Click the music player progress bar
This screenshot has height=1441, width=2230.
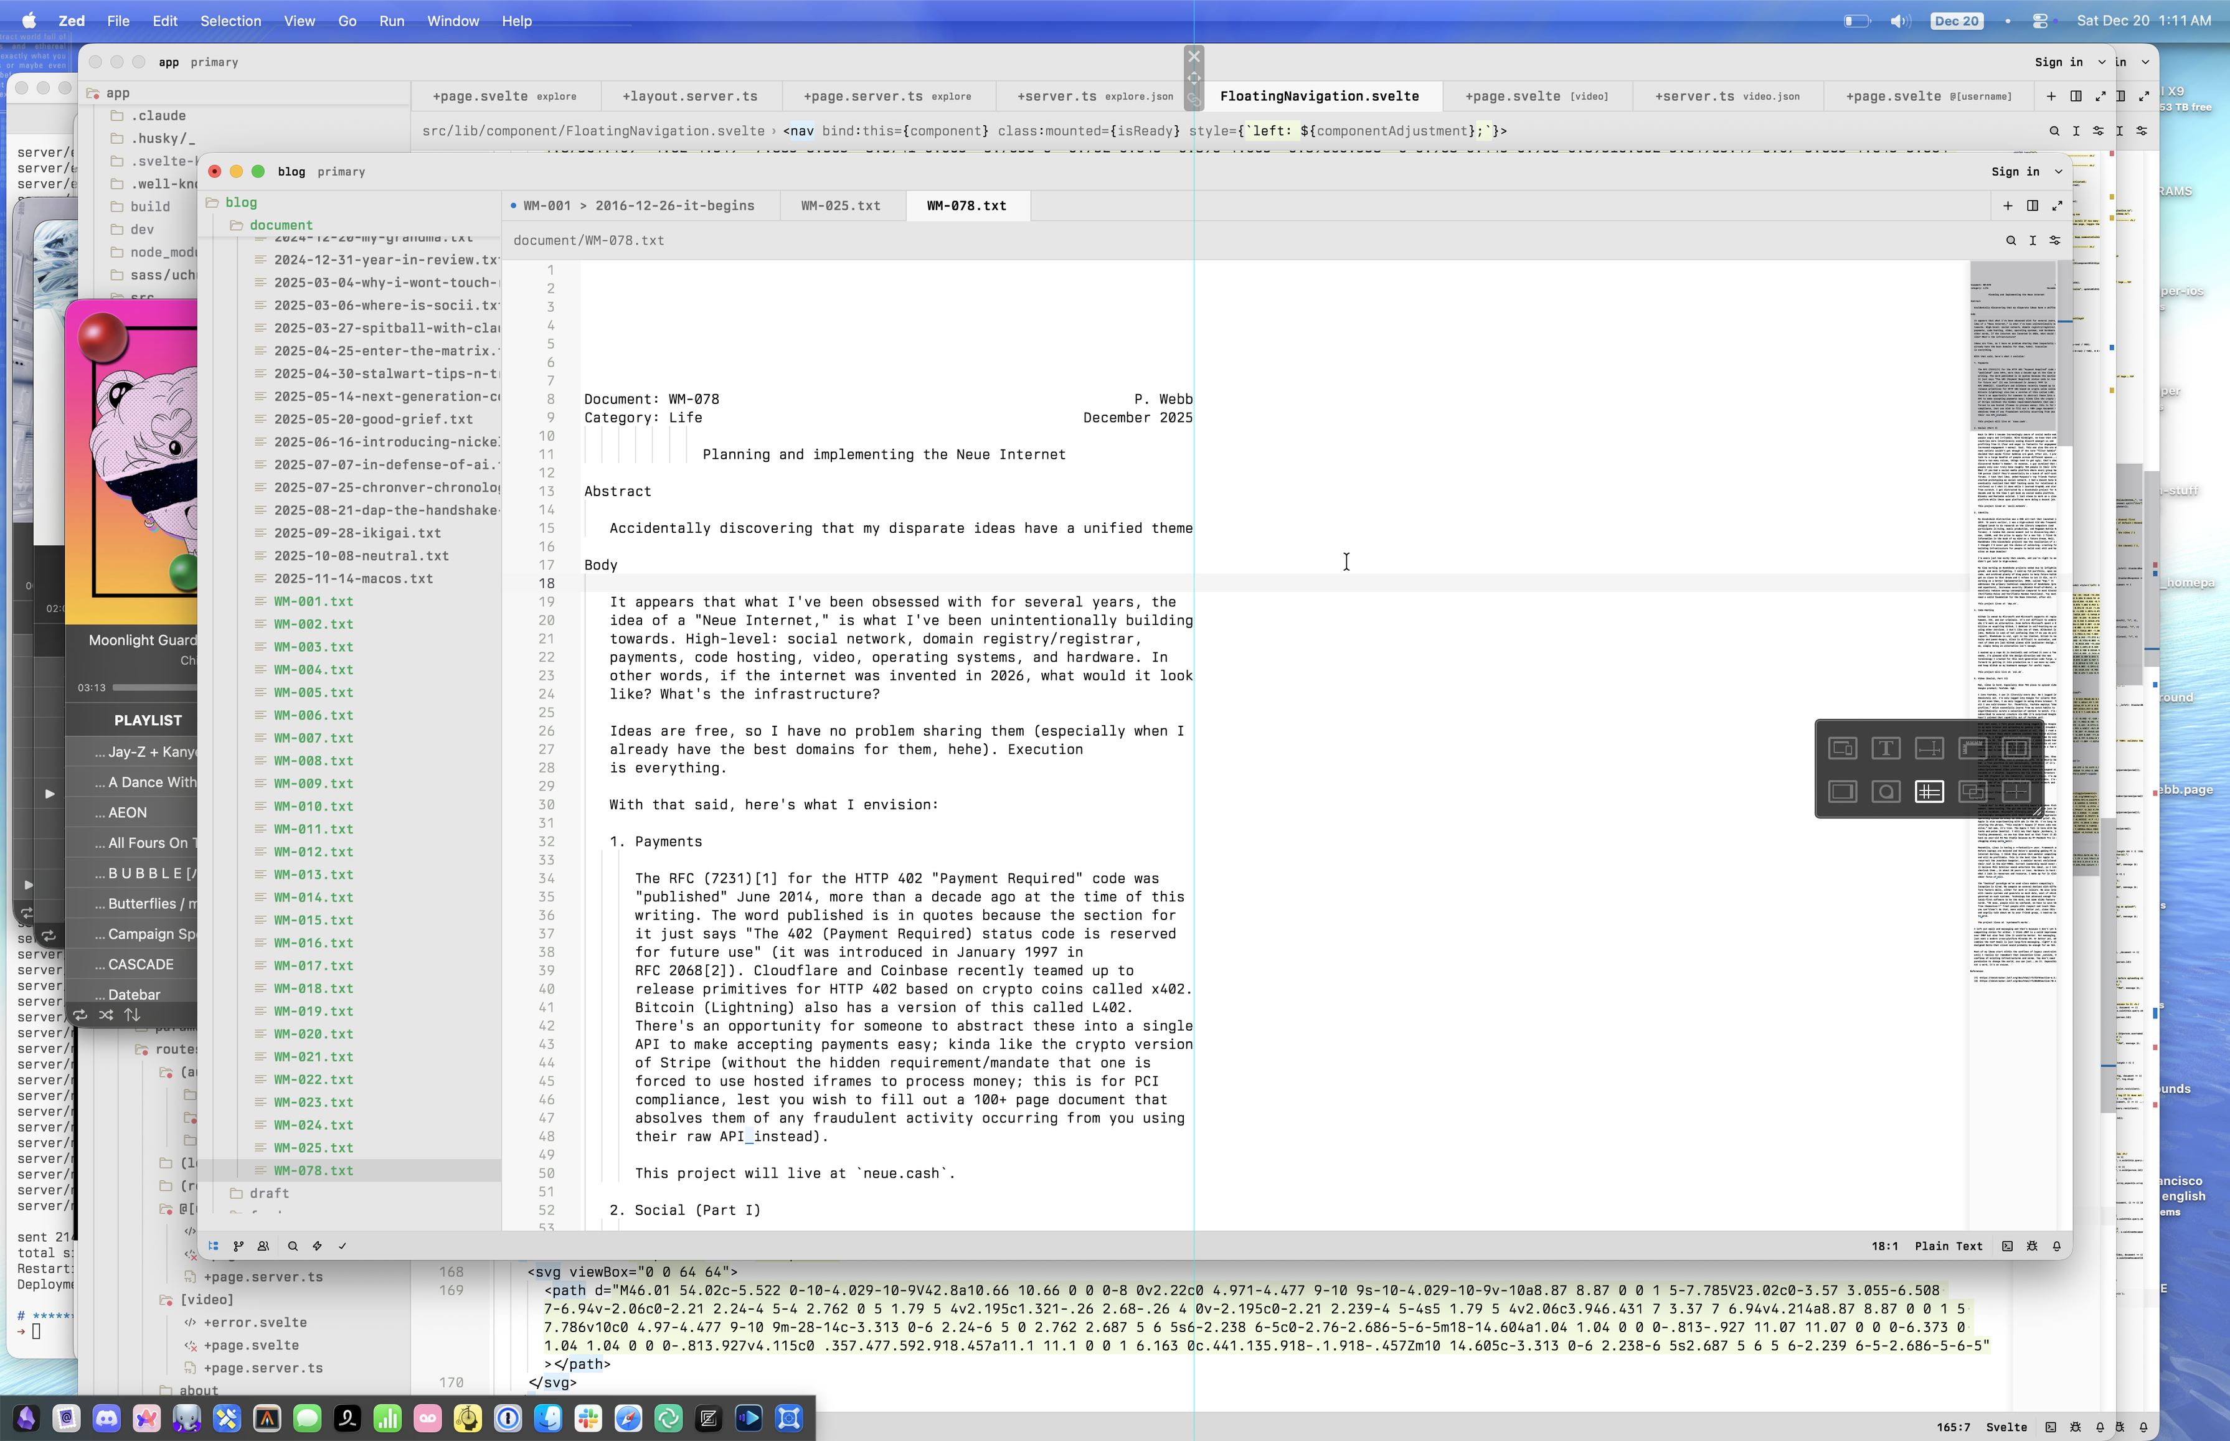coord(154,687)
